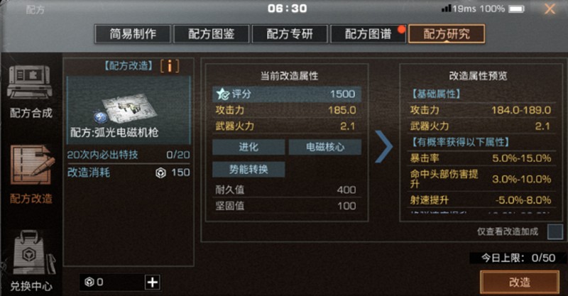Tap the plus icon to add currency

click(153, 283)
